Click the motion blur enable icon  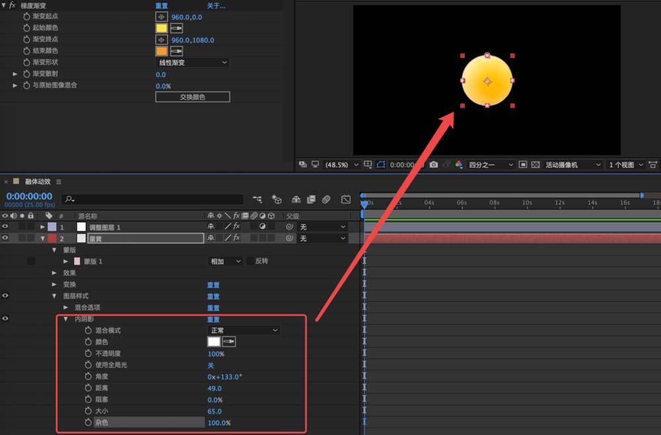pos(326,199)
